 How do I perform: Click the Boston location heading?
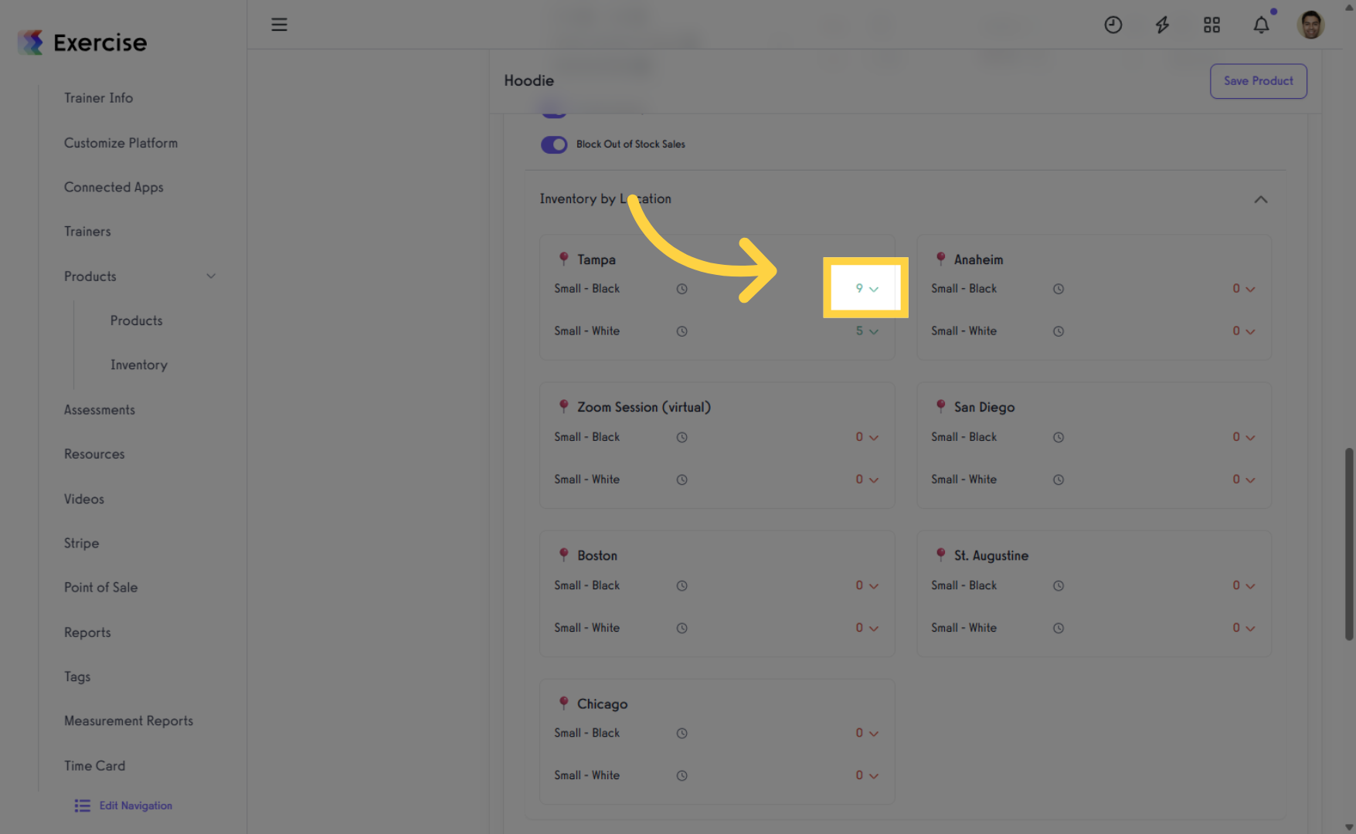tap(597, 555)
